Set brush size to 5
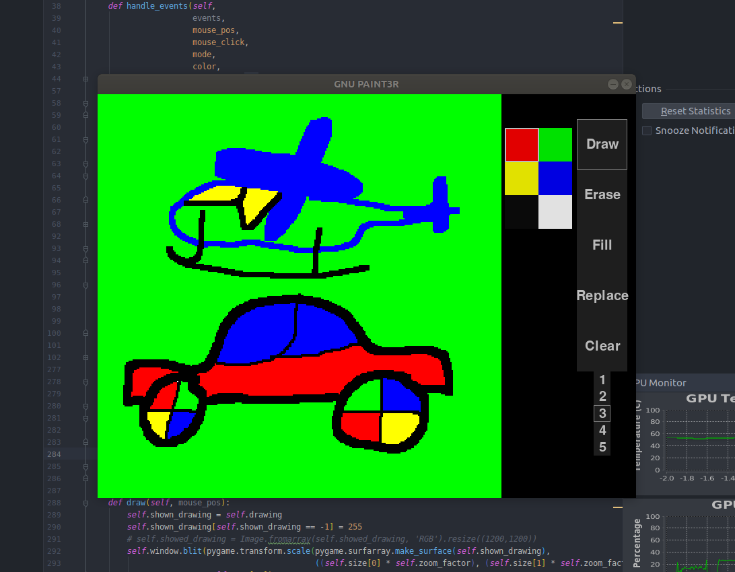Viewport: 735px width, 572px height. tap(602, 447)
